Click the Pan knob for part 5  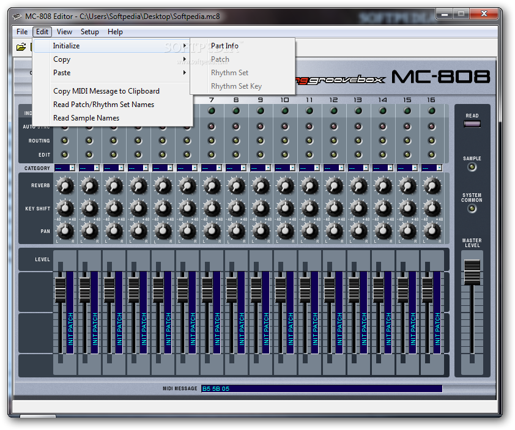tap(163, 231)
